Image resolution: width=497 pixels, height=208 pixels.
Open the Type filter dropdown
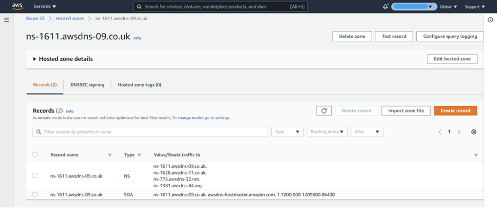click(x=287, y=132)
